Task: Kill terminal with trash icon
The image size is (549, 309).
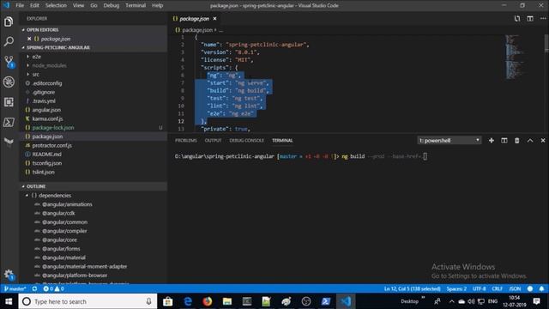Action: tap(516, 141)
